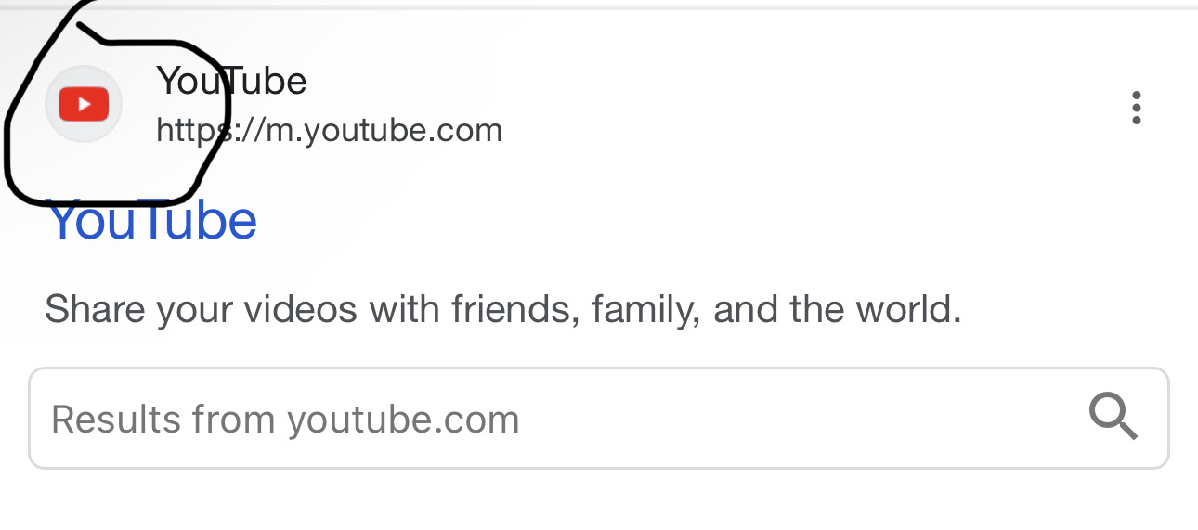This screenshot has height=530, width=1198.
Task: Expand result options using the kebab icon
Action: (1136, 108)
